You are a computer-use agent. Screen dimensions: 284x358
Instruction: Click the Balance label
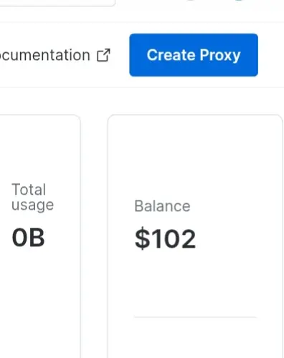162,206
